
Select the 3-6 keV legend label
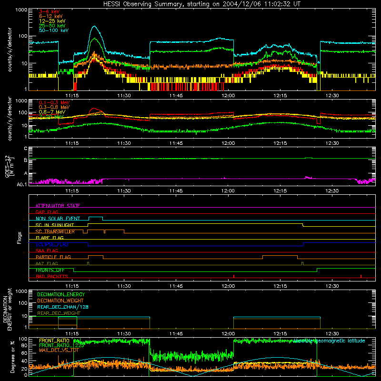click(50, 11)
